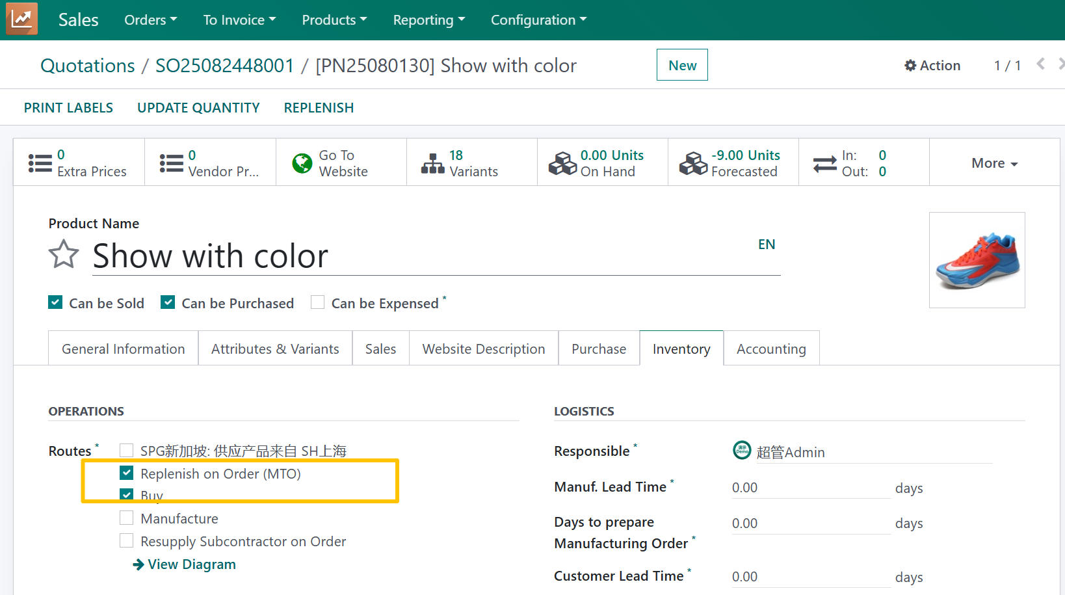Expand the Configuration menu
This screenshot has height=595, width=1065.
(x=538, y=20)
